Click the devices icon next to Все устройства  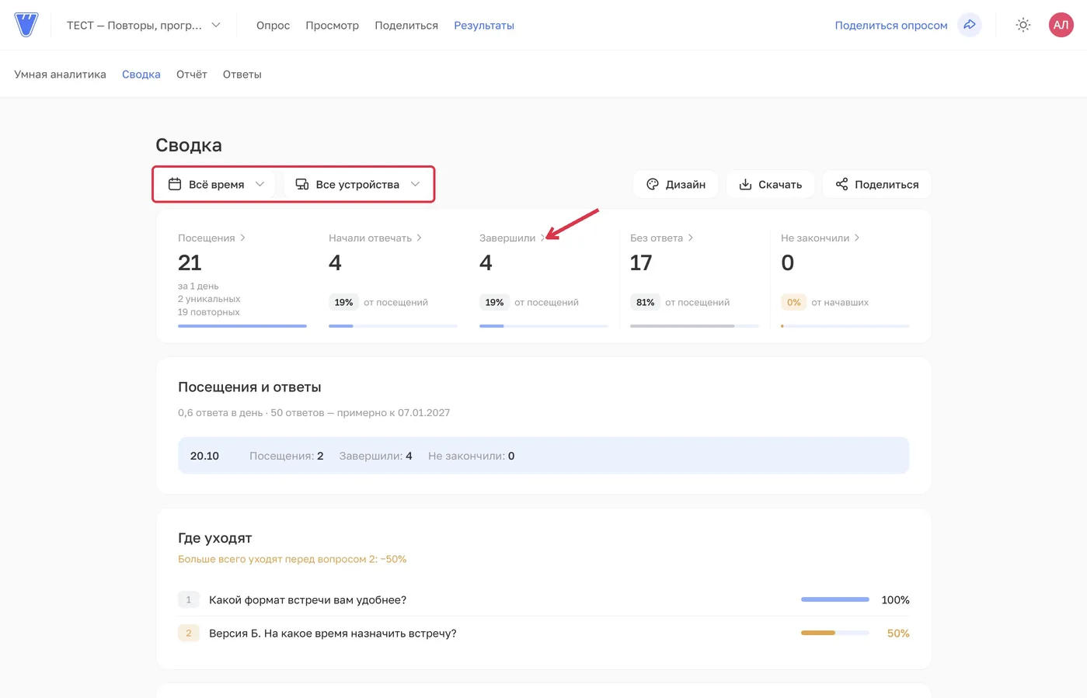[302, 184]
